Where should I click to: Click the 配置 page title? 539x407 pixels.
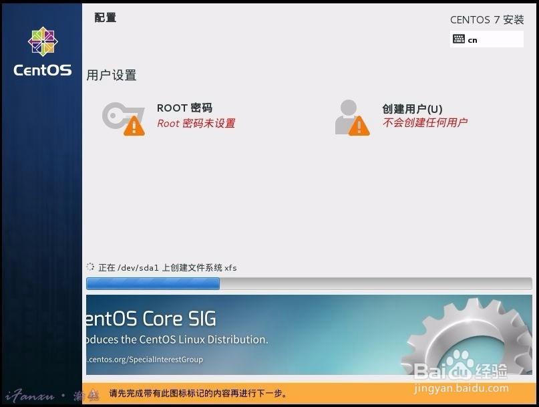(x=105, y=17)
